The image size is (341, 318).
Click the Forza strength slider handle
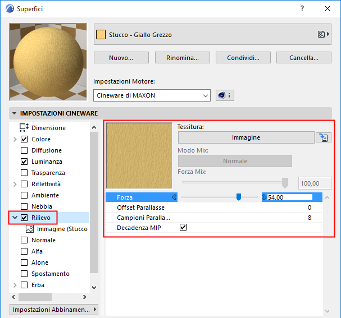(239, 197)
